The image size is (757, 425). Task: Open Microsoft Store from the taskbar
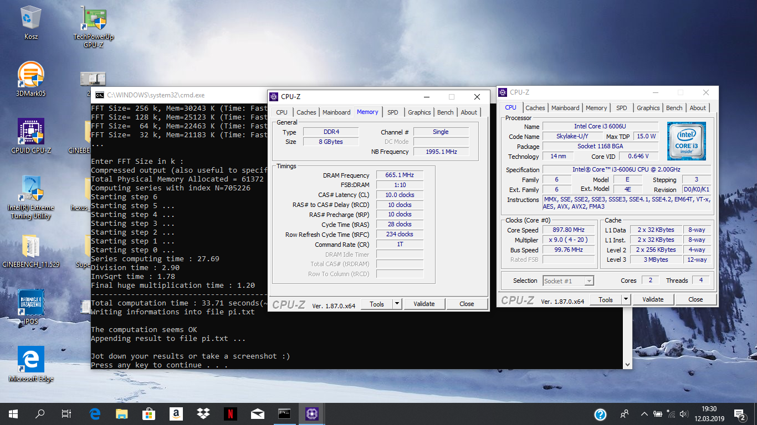click(149, 414)
